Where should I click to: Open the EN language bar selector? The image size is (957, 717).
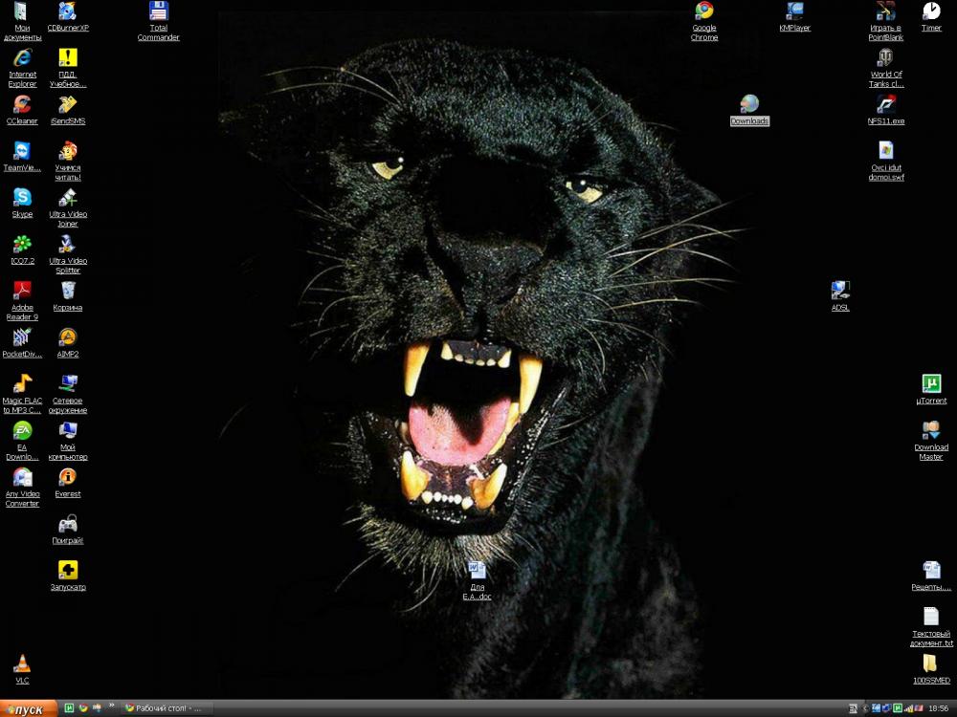coord(853,708)
